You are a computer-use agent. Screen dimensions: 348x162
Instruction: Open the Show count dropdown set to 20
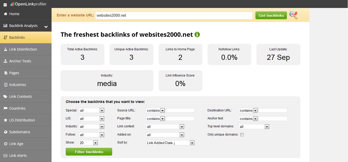88,143
